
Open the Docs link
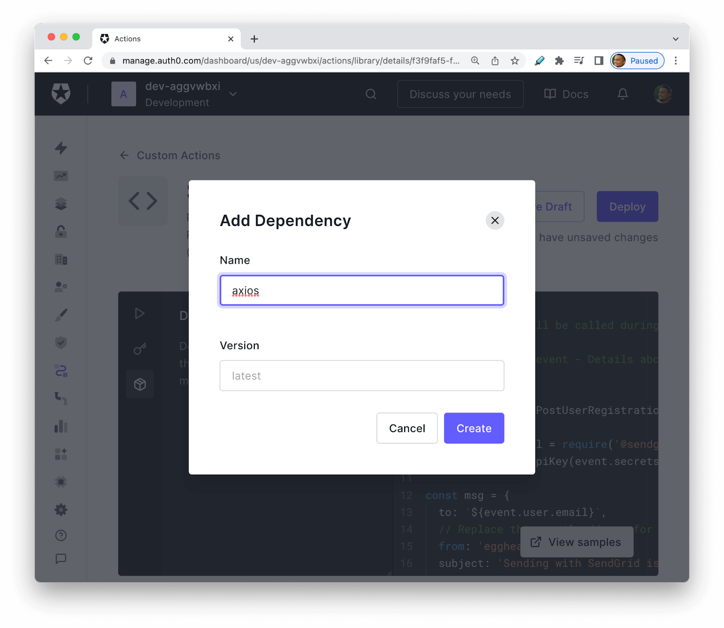click(x=566, y=94)
